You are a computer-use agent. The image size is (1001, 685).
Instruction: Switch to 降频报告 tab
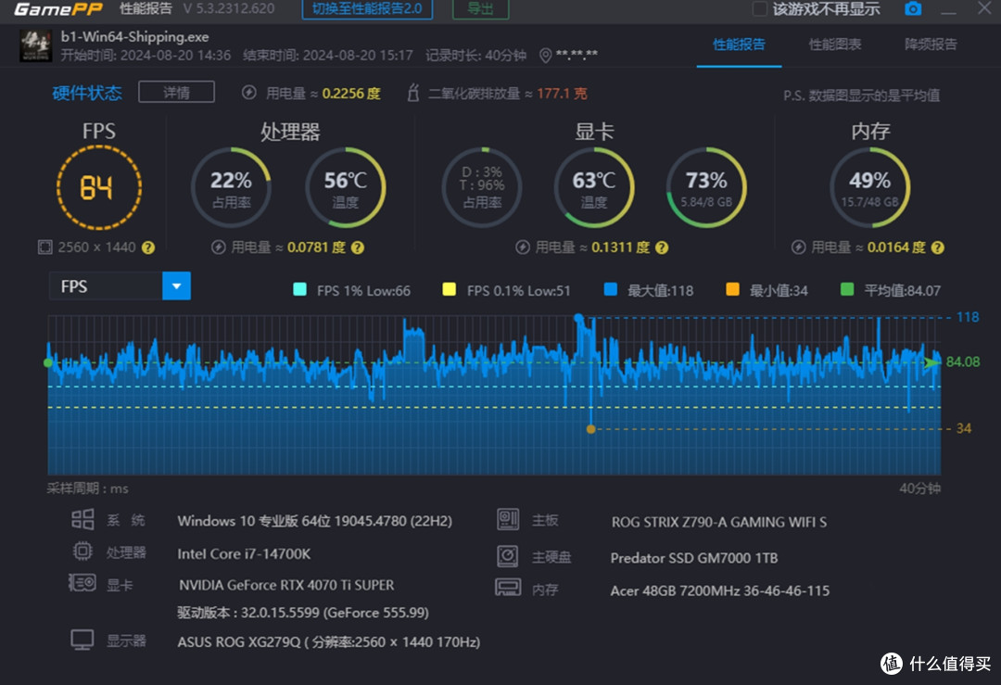pos(931,44)
